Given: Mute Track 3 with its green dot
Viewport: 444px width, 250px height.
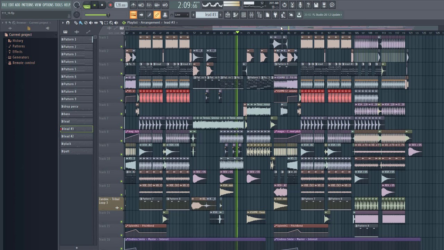Looking at the screenshot, I should pos(121,74).
